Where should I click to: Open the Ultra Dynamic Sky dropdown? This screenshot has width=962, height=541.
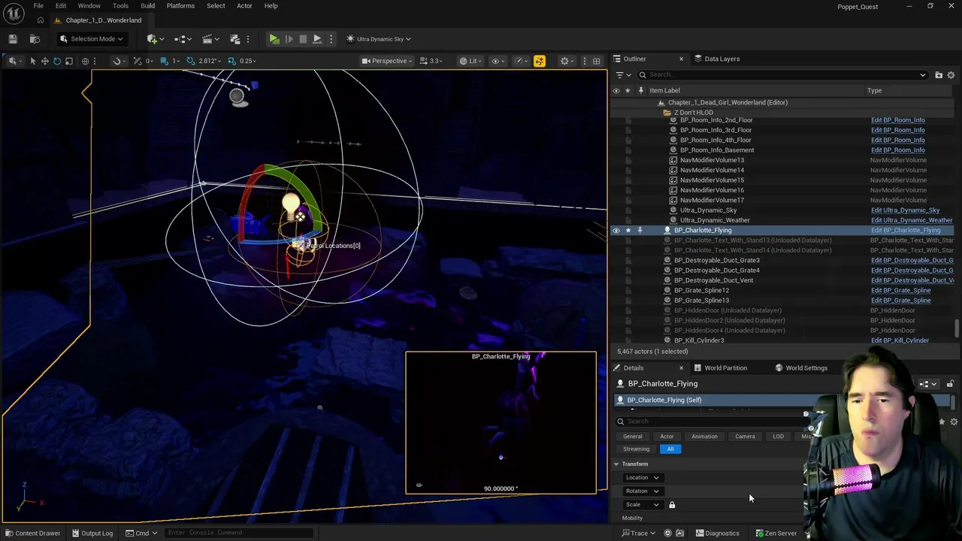tap(380, 39)
